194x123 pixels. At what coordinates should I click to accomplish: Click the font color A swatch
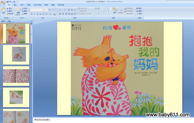pyautogui.click(x=55, y=14)
